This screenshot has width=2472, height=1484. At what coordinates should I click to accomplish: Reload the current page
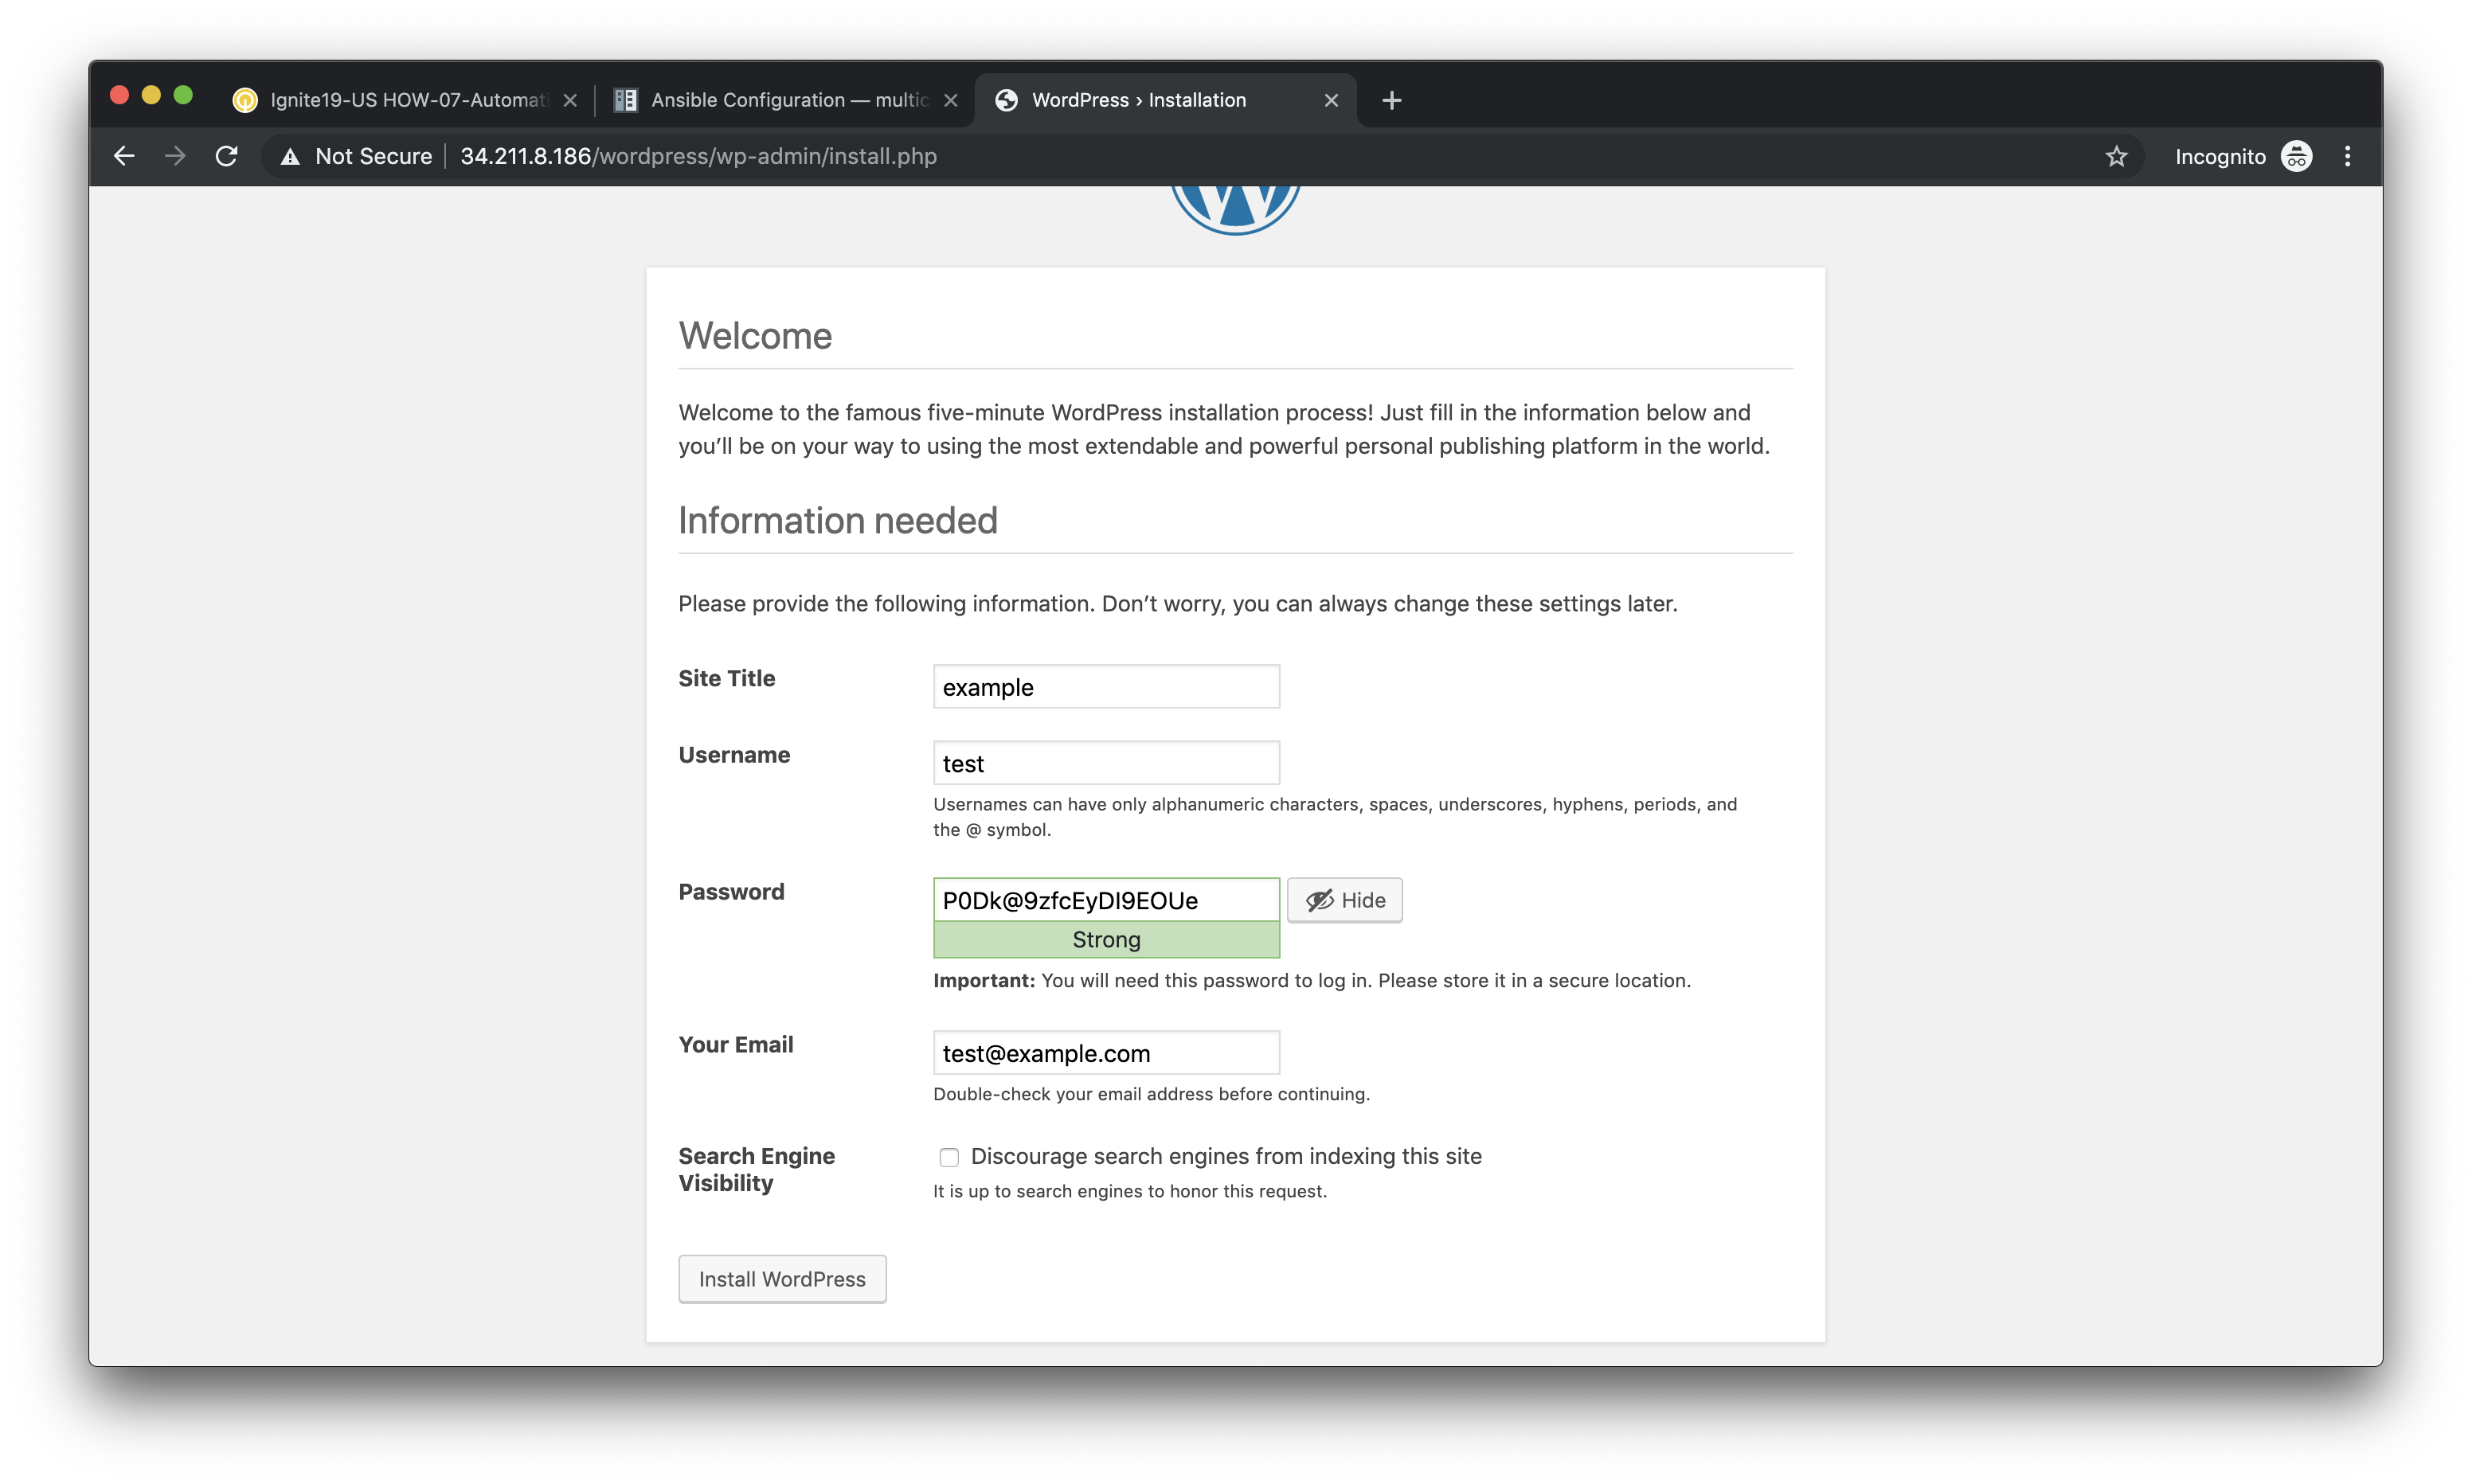(227, 156)
